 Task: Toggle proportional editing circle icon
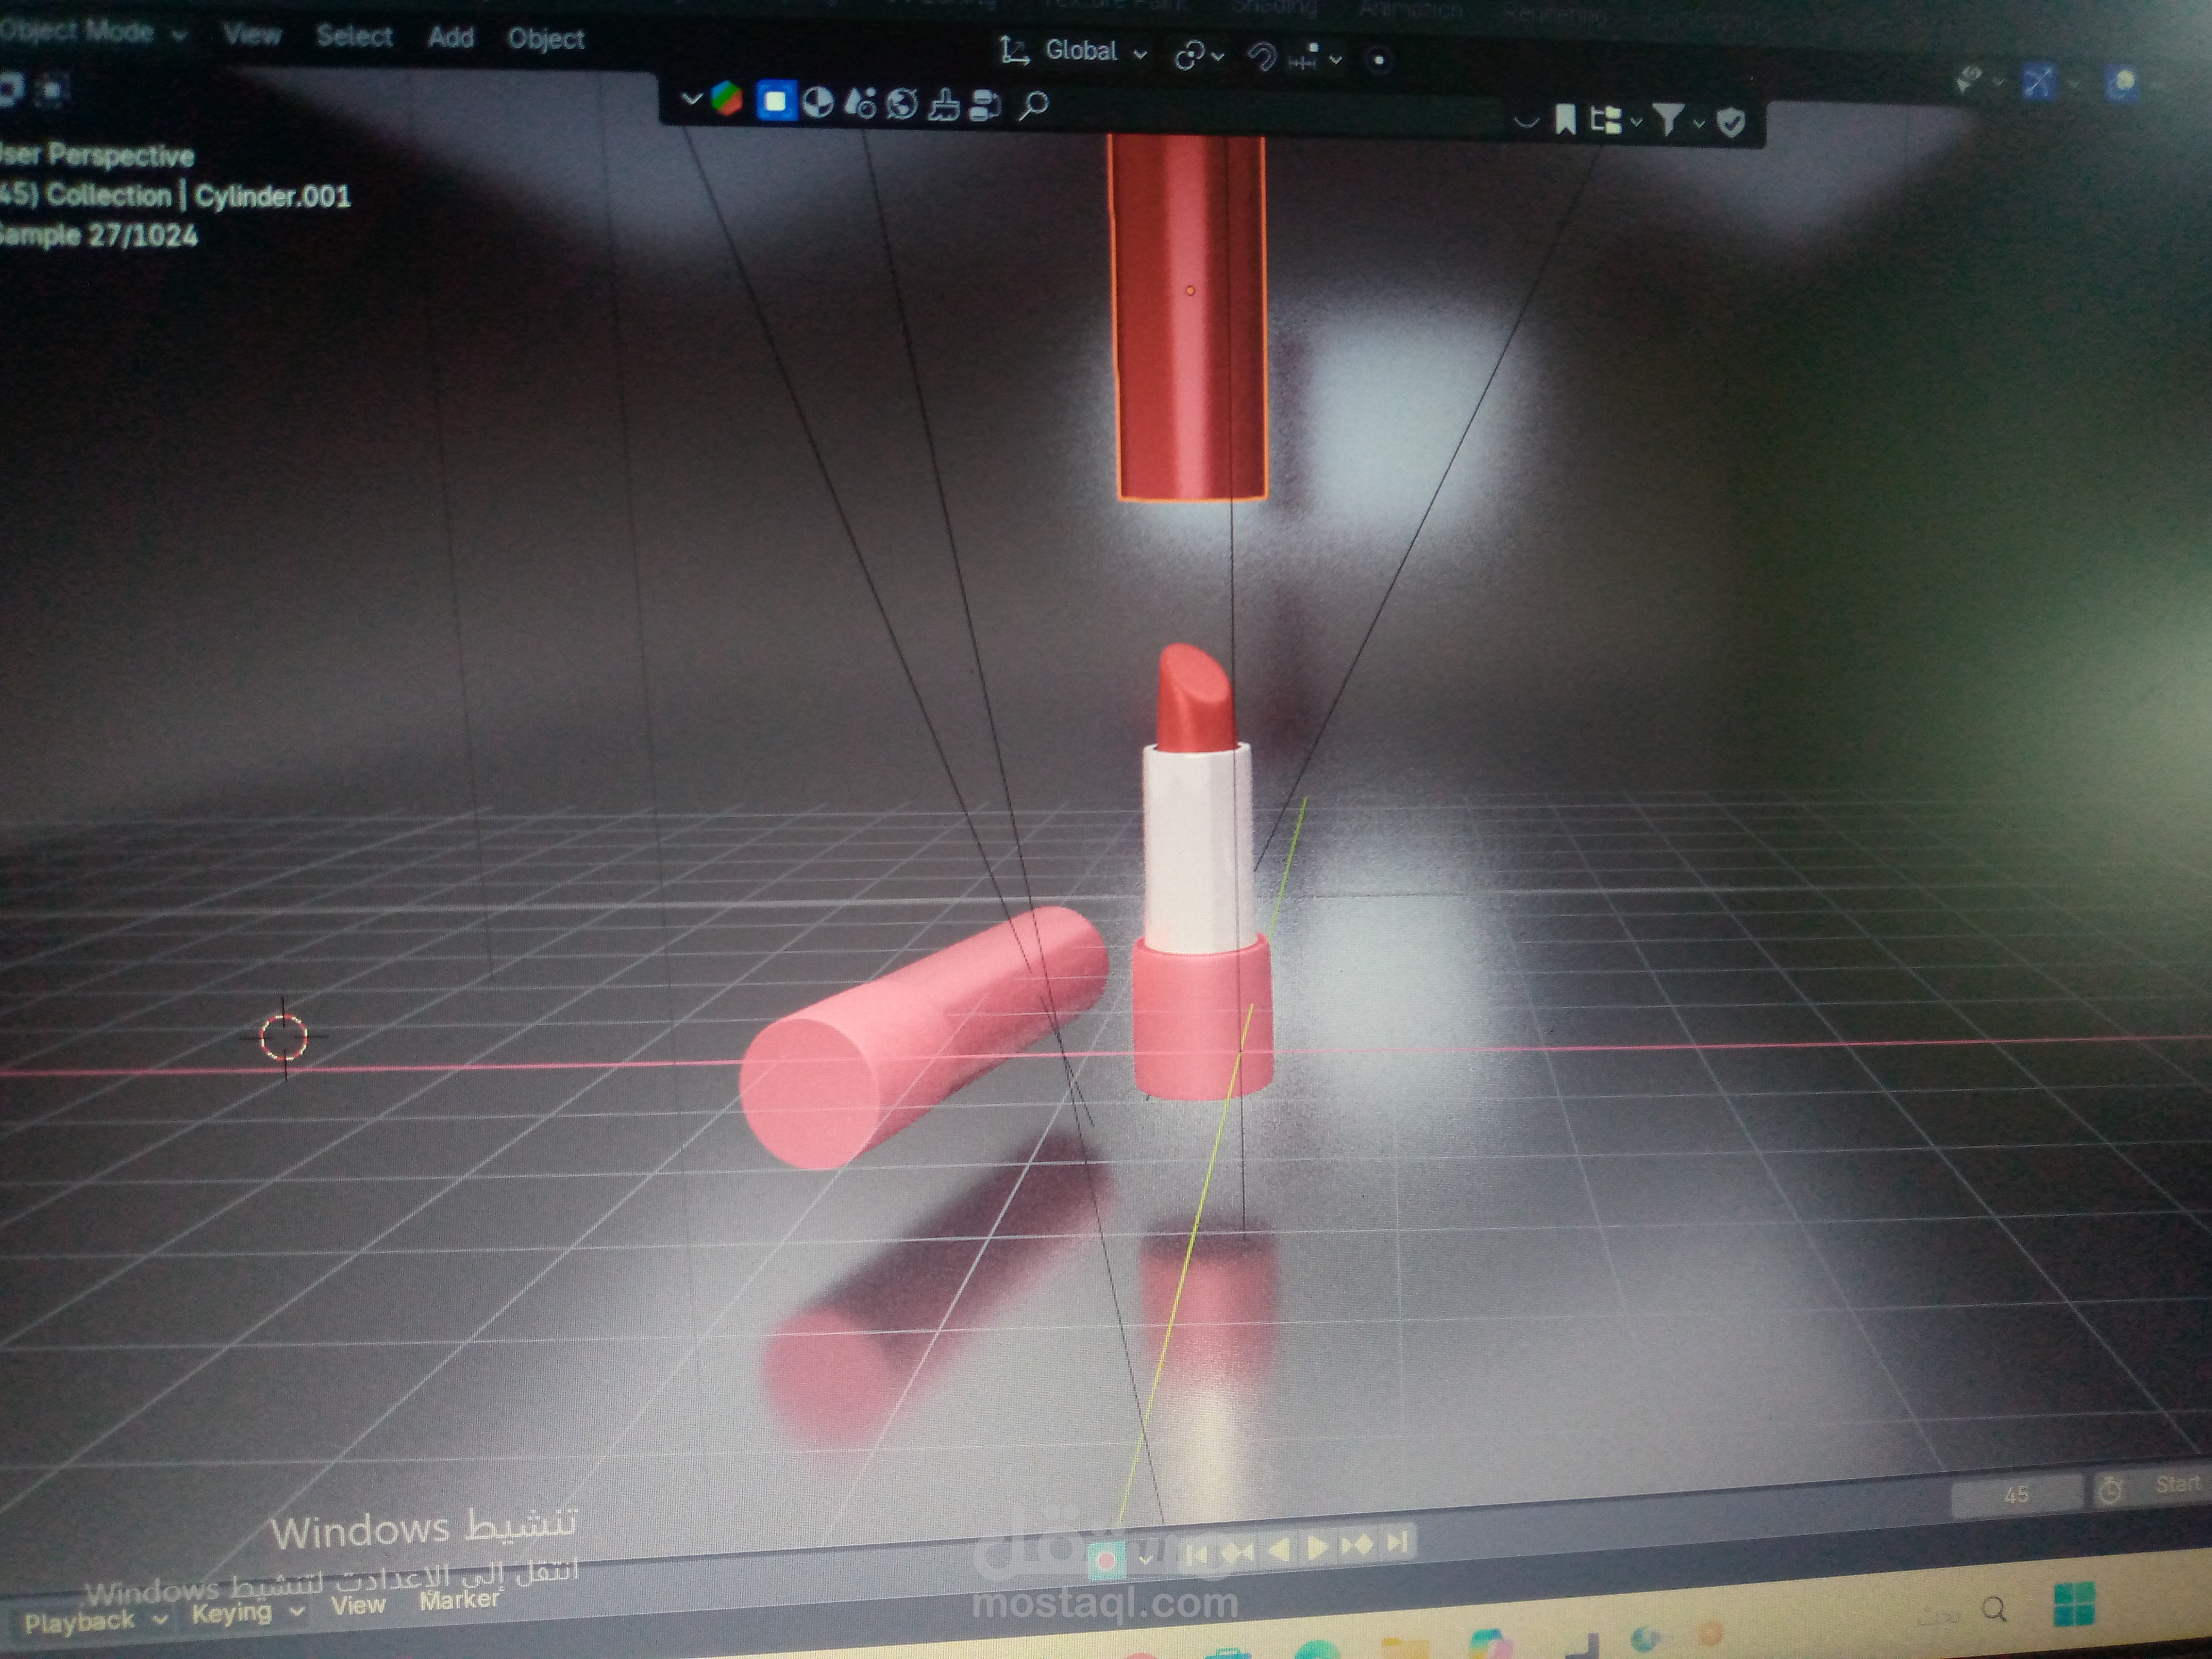tap(1379, 60)
